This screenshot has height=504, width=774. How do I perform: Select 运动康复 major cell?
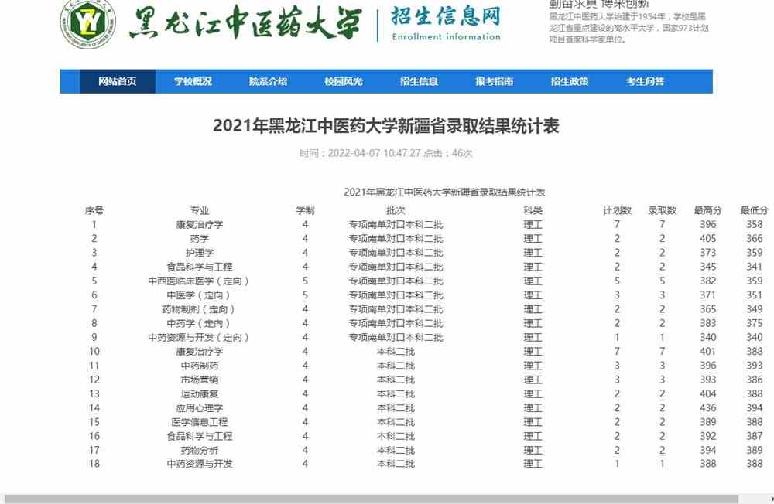tap(200, 394)
